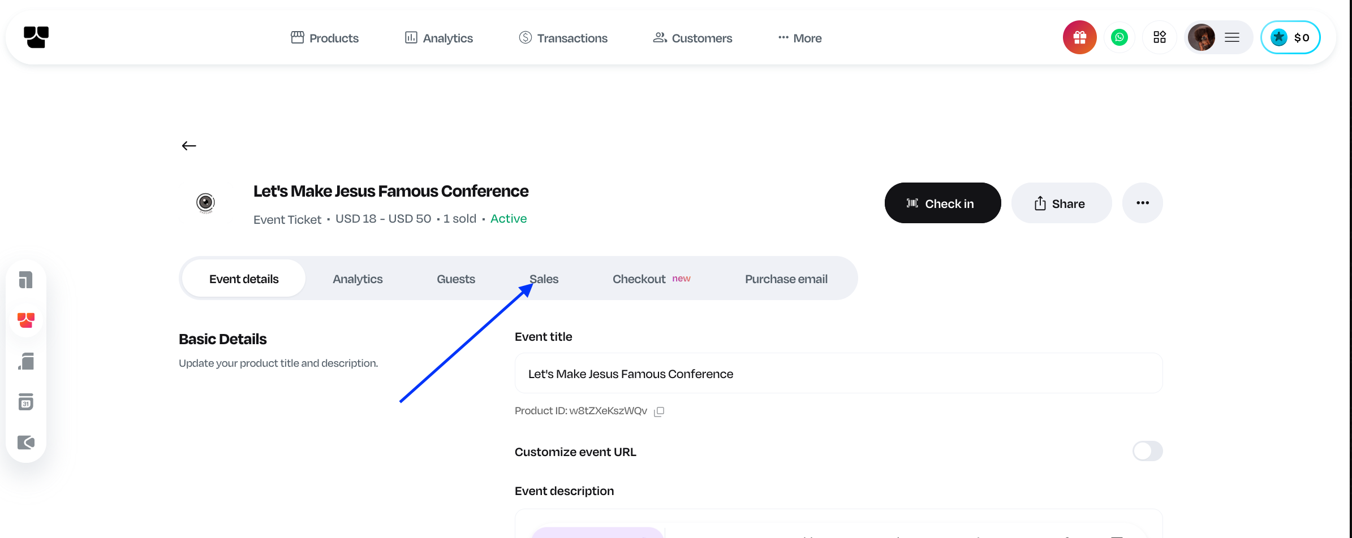Expand the More menu in top navigation
The height and width of the screenshot is (538, 1352).
click(800, 38)
